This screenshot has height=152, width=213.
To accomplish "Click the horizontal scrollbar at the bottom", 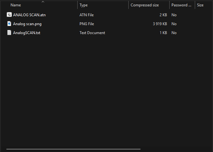I will [x=73, y=149].
